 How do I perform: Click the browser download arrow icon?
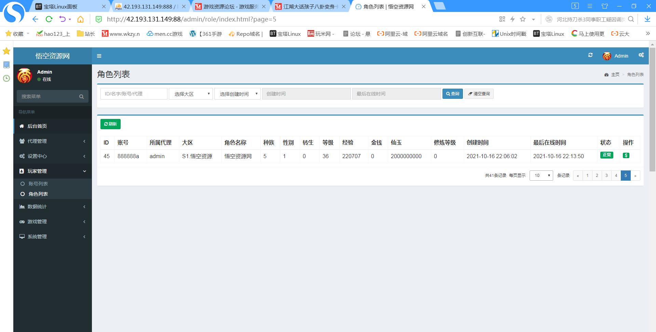tap(647, 19)
